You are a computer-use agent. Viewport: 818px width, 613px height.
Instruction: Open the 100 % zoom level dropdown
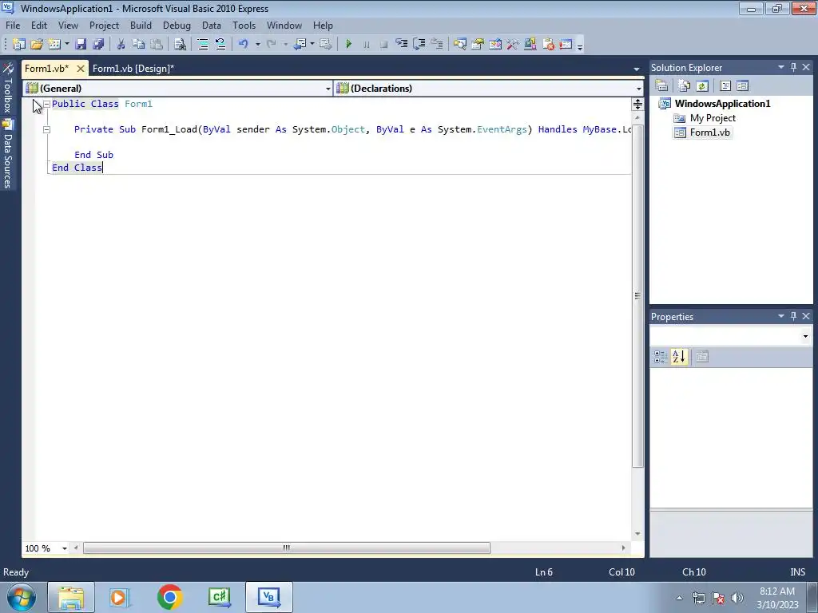coord(65,548)
